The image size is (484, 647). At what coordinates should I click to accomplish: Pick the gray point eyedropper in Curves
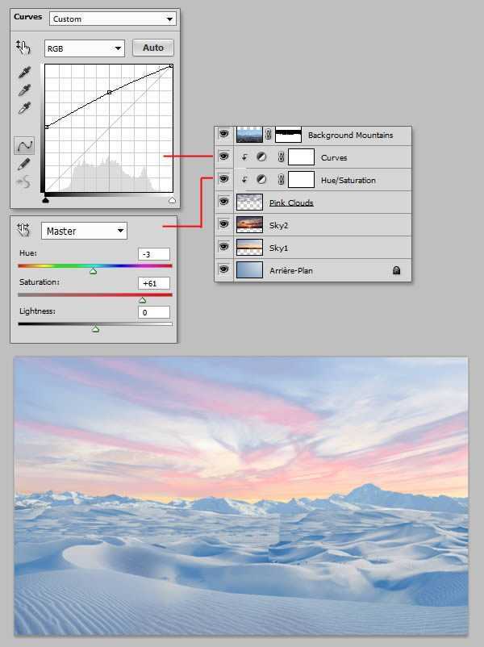pyautogui.click(x=24, y=90)
